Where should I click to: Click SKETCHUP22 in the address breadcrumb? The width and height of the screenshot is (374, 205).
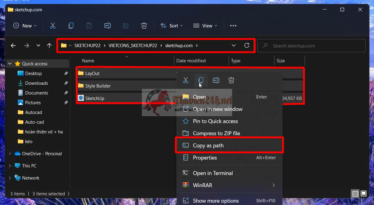pos(87,46)
